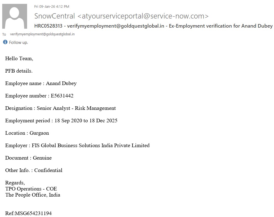274x217 pixels.
Task: Click the Employment period line
Action: click(x=61, y=121)
